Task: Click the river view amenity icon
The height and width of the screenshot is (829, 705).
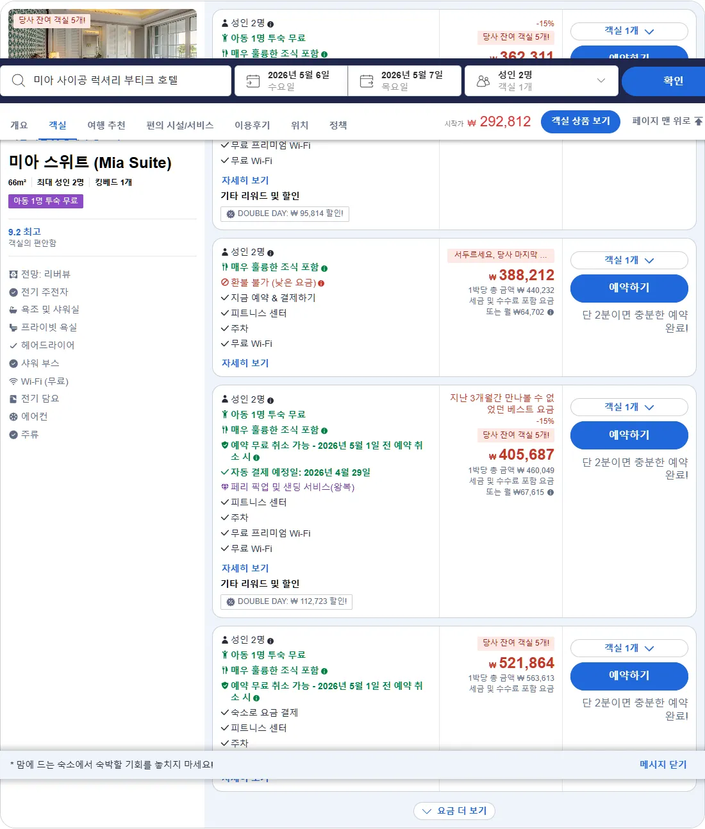Action: pyautogui.click(x=13, y=274)
